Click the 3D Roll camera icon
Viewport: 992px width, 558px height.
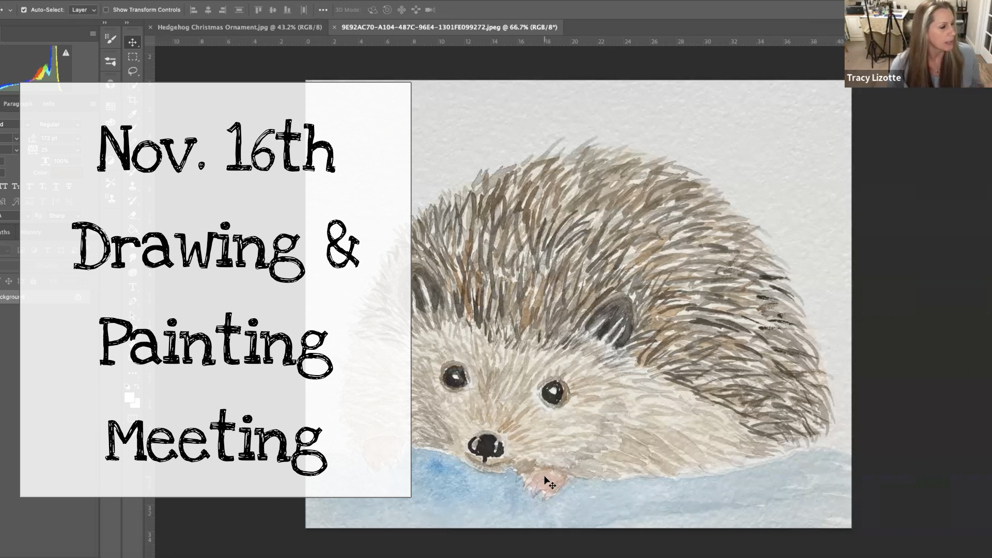tap(387, 10)
